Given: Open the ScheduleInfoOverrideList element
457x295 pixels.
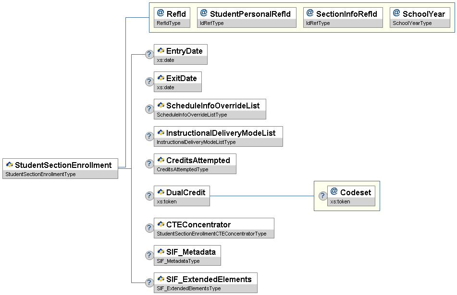Looking at the screenshot, I should [210, 109].
